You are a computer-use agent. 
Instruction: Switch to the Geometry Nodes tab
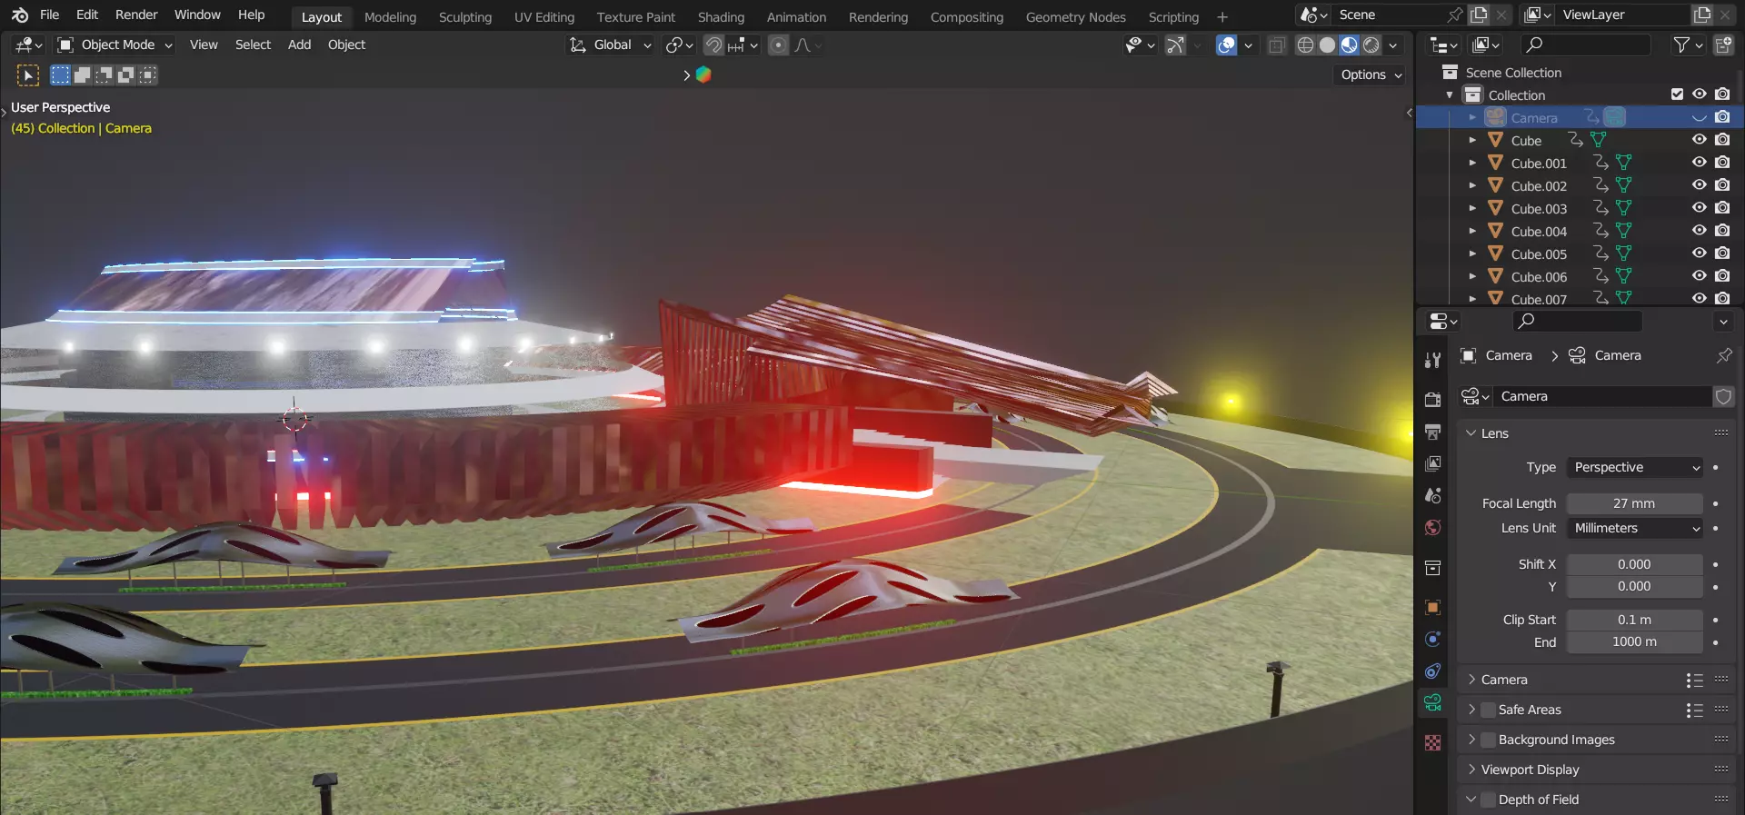click(x=1075, y=17)
